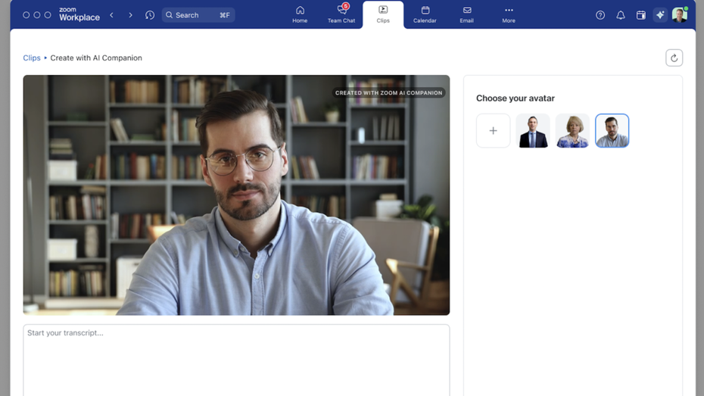Screen dimensions: 704x396
Task: Expand the More menu
Action: [509, 14]
